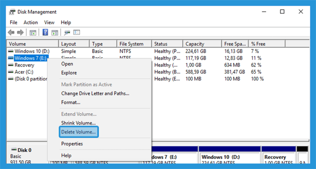Click the Disk 0 partition volume drive icon
Screen dimensions: 316x169
tap(11, 79)
